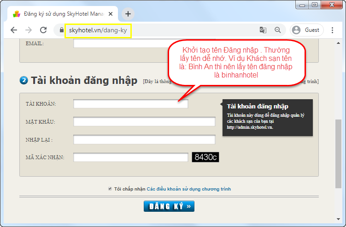Select the Đăng ký SkyHotel browser tab
The image size is (346, 227).
60,14
